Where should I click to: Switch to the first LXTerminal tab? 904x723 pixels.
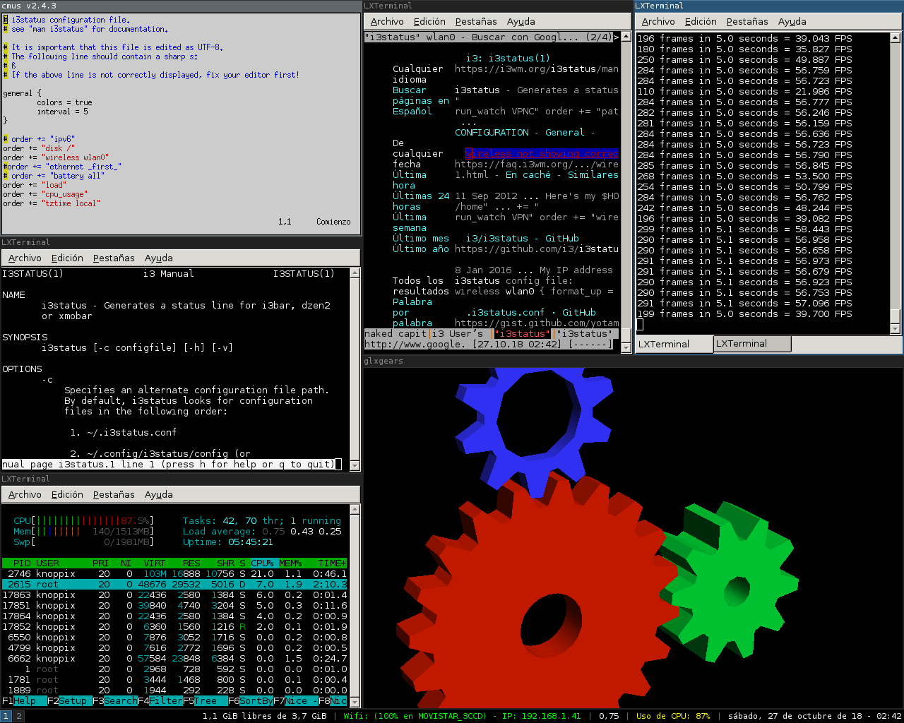click(x=674, y=345)
